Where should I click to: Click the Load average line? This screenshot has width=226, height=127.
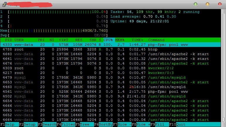[143, 17]
